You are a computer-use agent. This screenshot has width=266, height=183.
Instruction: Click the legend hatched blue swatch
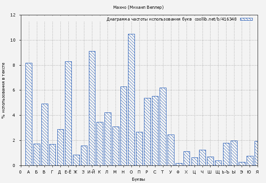tap(246, 19)
